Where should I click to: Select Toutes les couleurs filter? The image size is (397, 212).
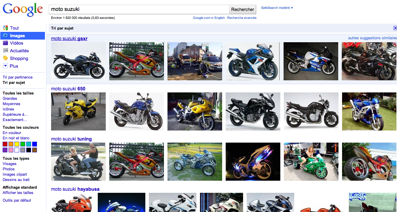21,128
